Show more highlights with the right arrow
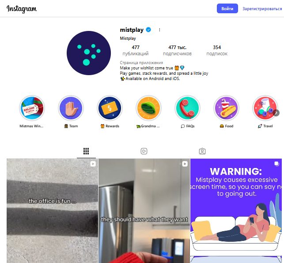This screenshot has width=284, height=263. click(276, 113)
